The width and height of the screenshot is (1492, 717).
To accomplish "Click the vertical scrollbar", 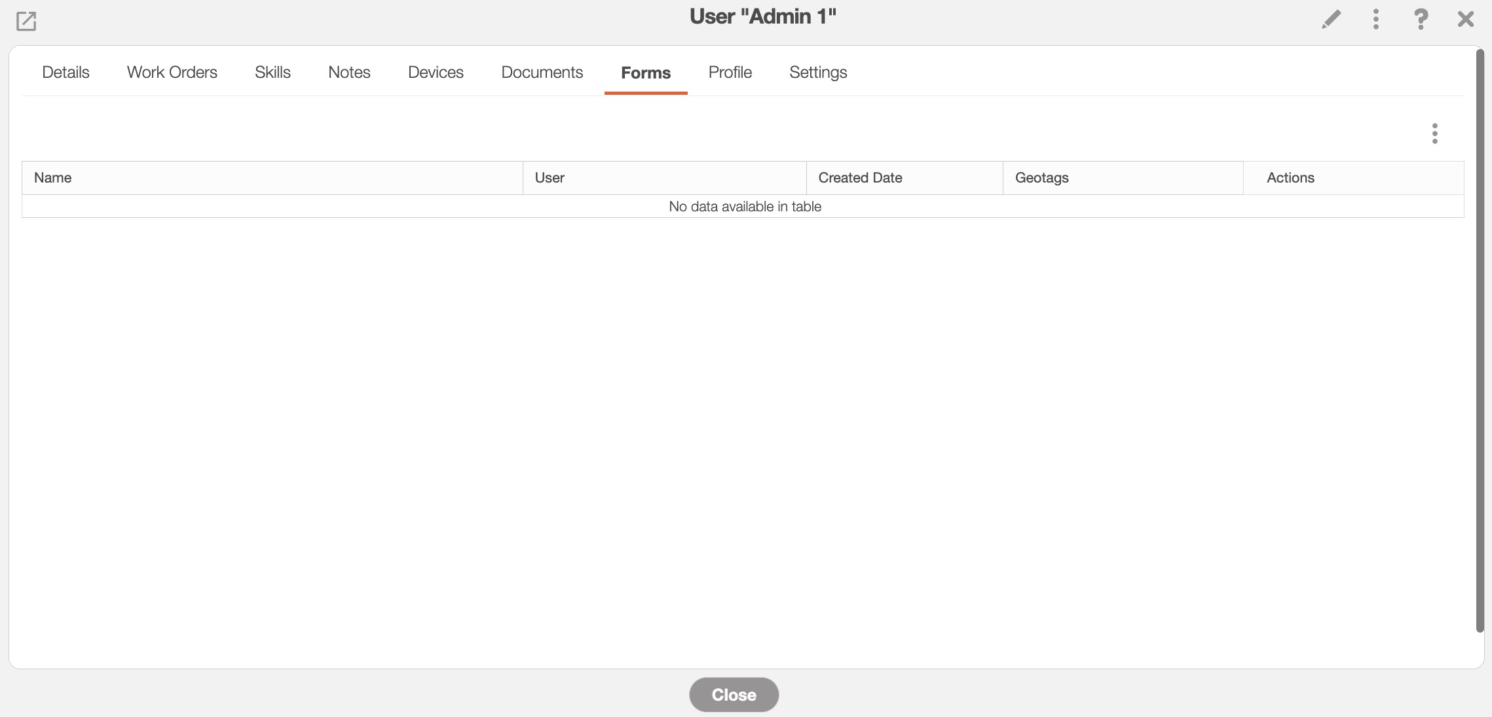I will coord(1480,340).
